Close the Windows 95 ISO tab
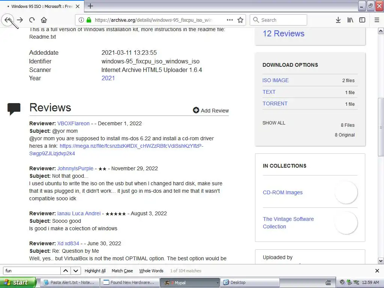 click(x=78, y=6)
